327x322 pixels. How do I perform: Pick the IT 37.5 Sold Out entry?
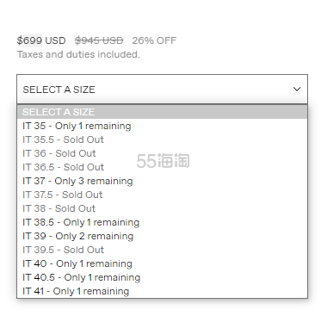click(162, 195)
